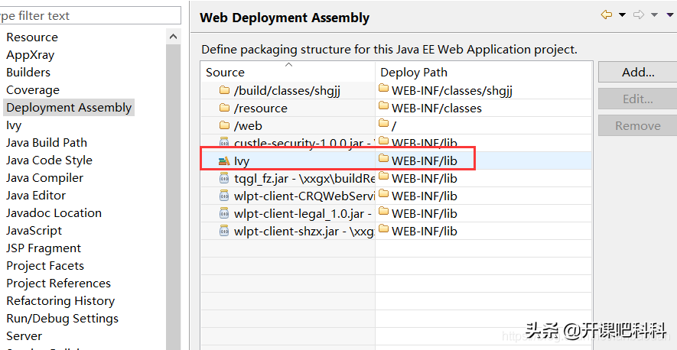Select Java Build Path in the properties list

click(47, 143)
